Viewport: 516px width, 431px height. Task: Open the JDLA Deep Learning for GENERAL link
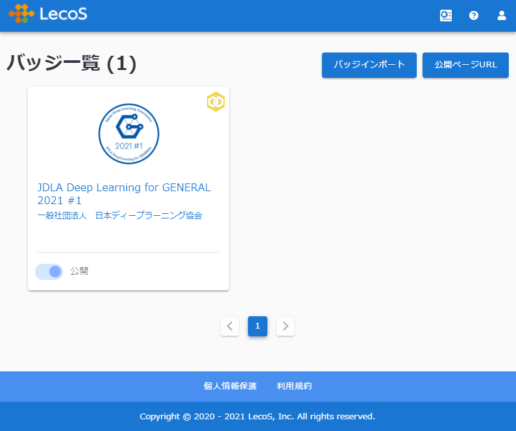(124, 194)
